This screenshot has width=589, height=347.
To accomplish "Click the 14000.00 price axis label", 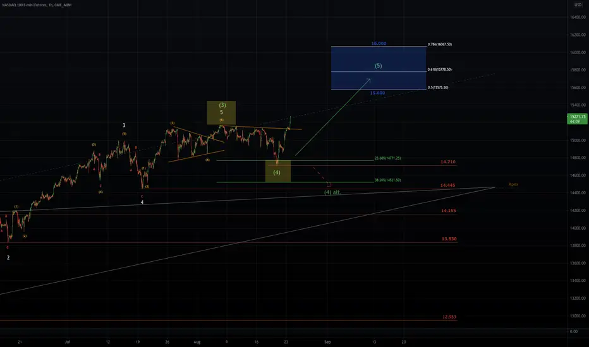I will coord(578,228).
